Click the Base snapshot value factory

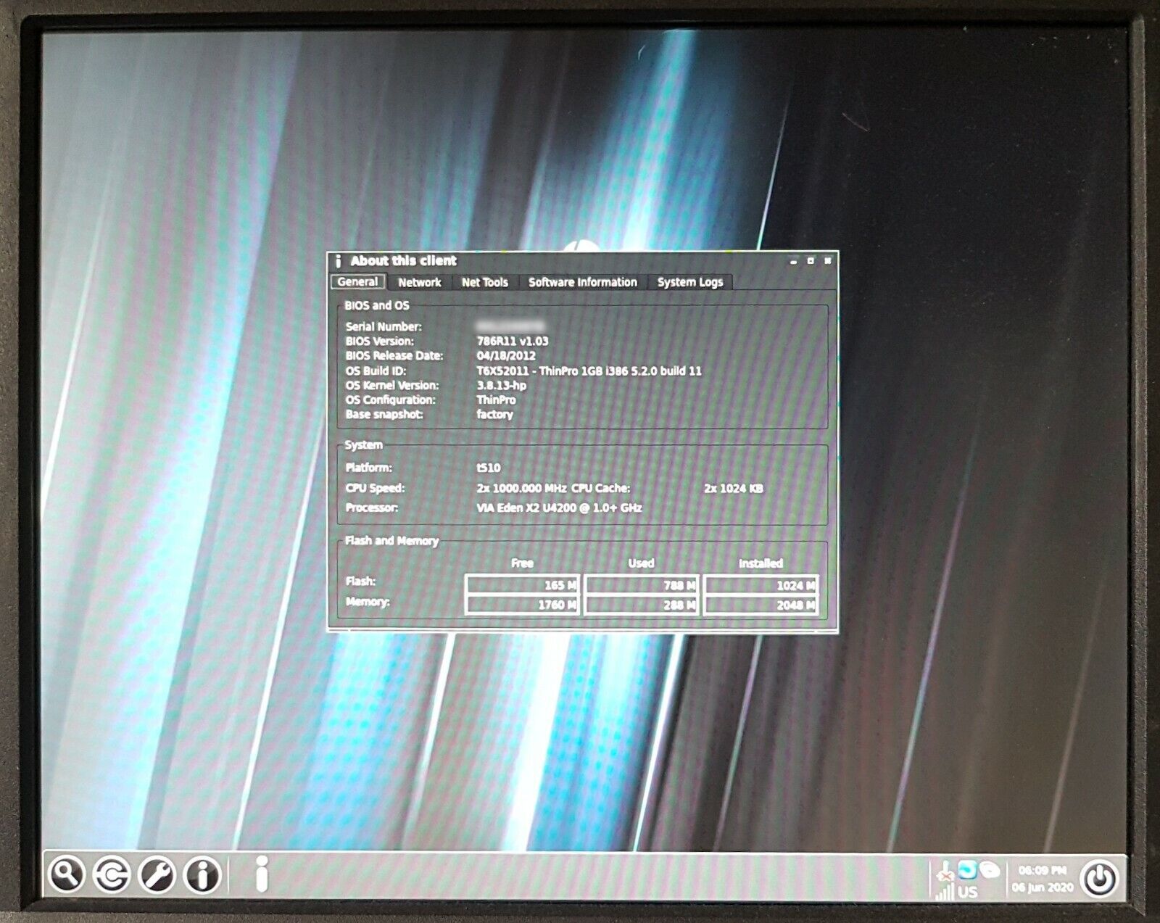pos(494,415)
